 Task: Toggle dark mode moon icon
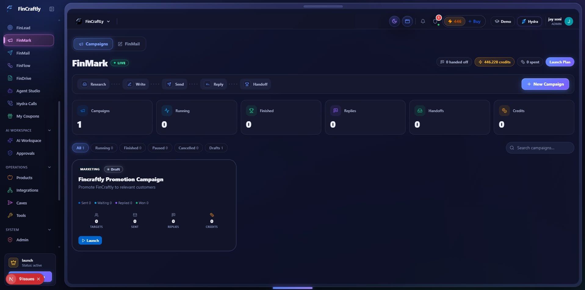(394, 21)
